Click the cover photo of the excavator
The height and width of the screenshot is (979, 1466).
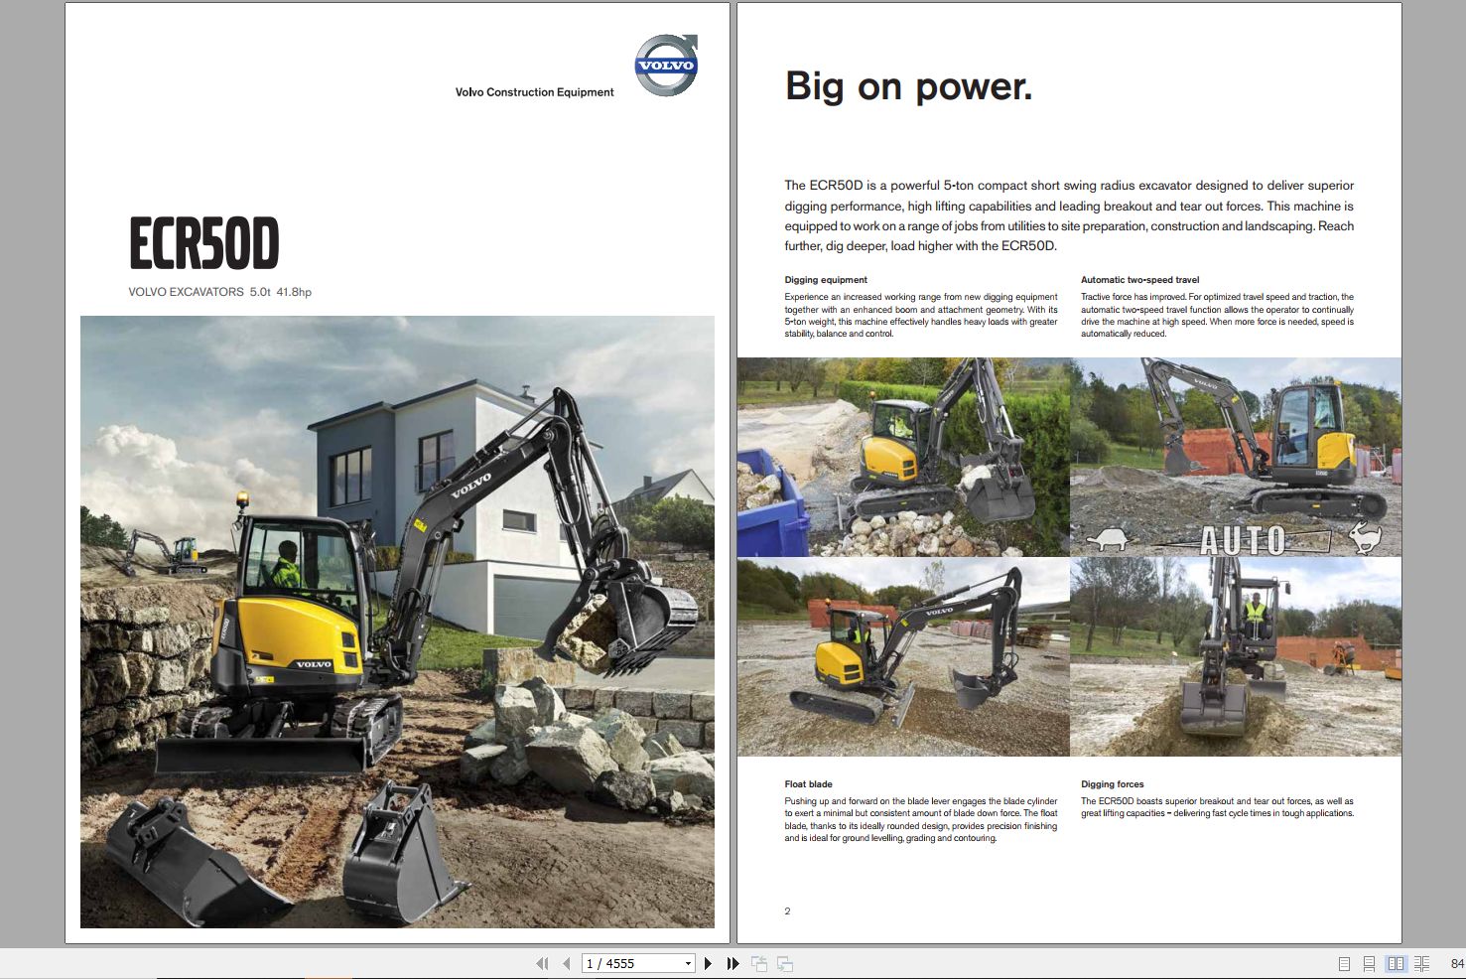pyautogui.click(x=397, y=622)
